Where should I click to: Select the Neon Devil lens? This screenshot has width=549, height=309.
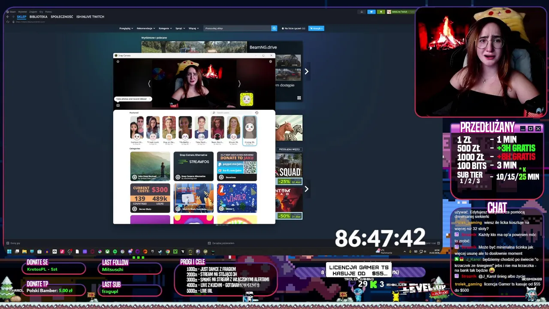tap(217, 130)
